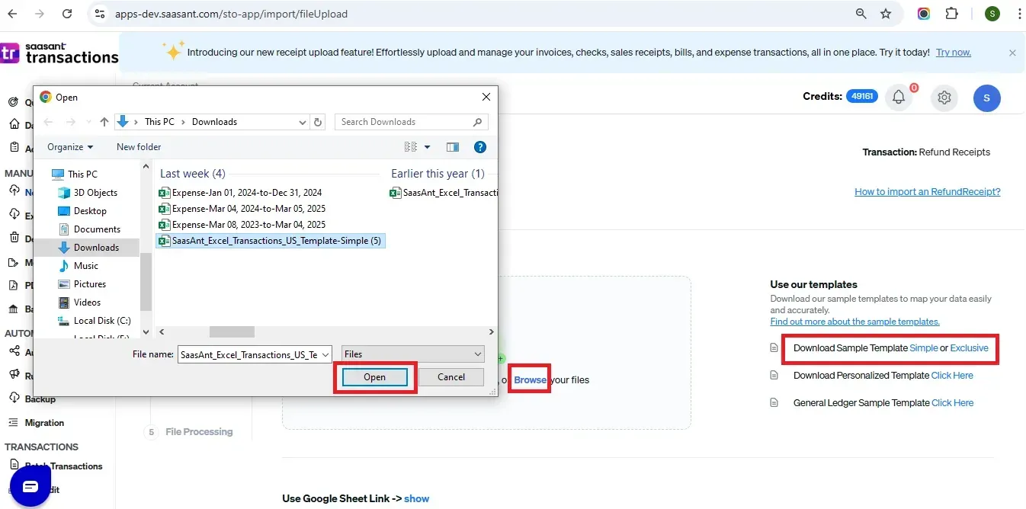
Task: Click the SaasAnt Transactions logo
Action: point(59,53)
